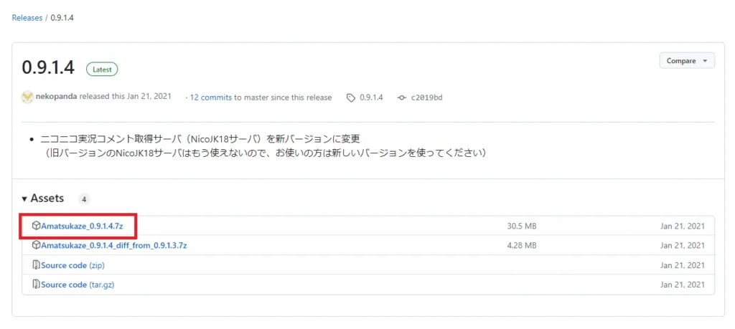Download Amatsukaze_0.9.1.4.7z
735x329 pixels.
[83, 226]
